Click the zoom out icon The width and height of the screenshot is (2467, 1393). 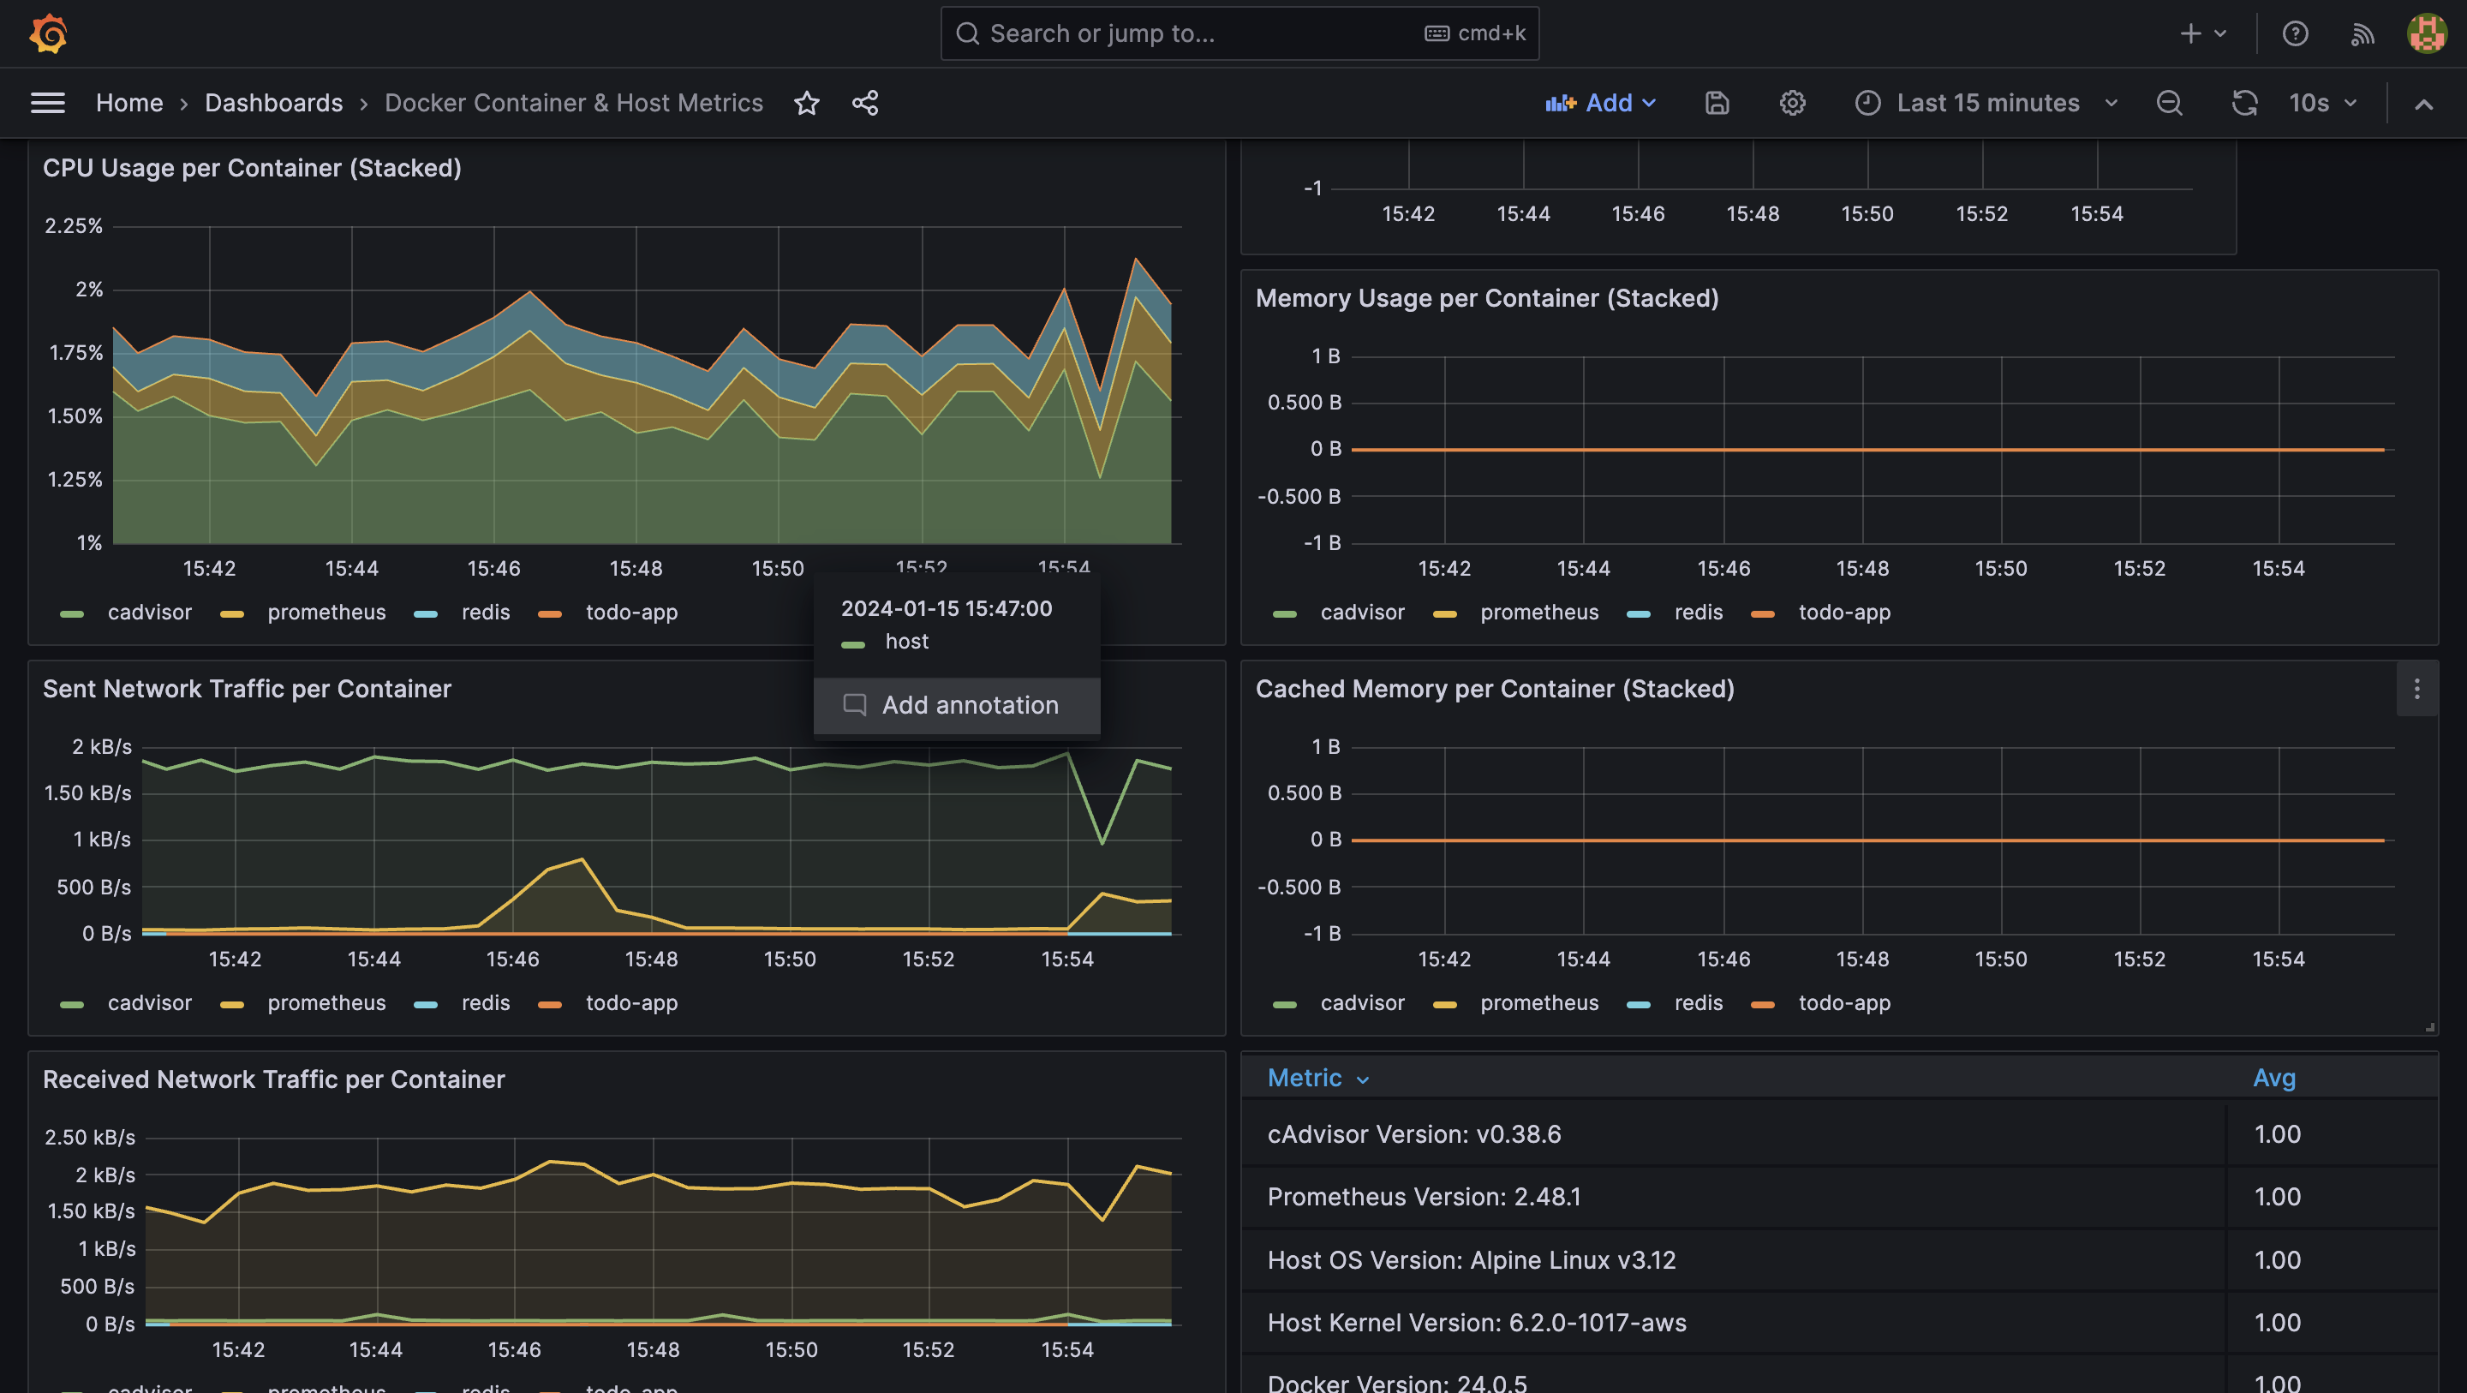coord(2171,104)
